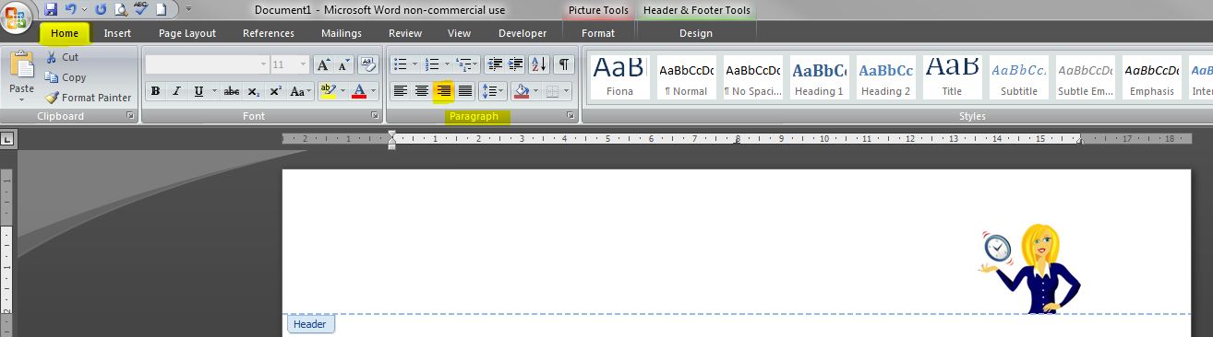Open the Design tab under Header & Footer Tools
Screen dimensions: 1213x337
click(x=696, y=33)
